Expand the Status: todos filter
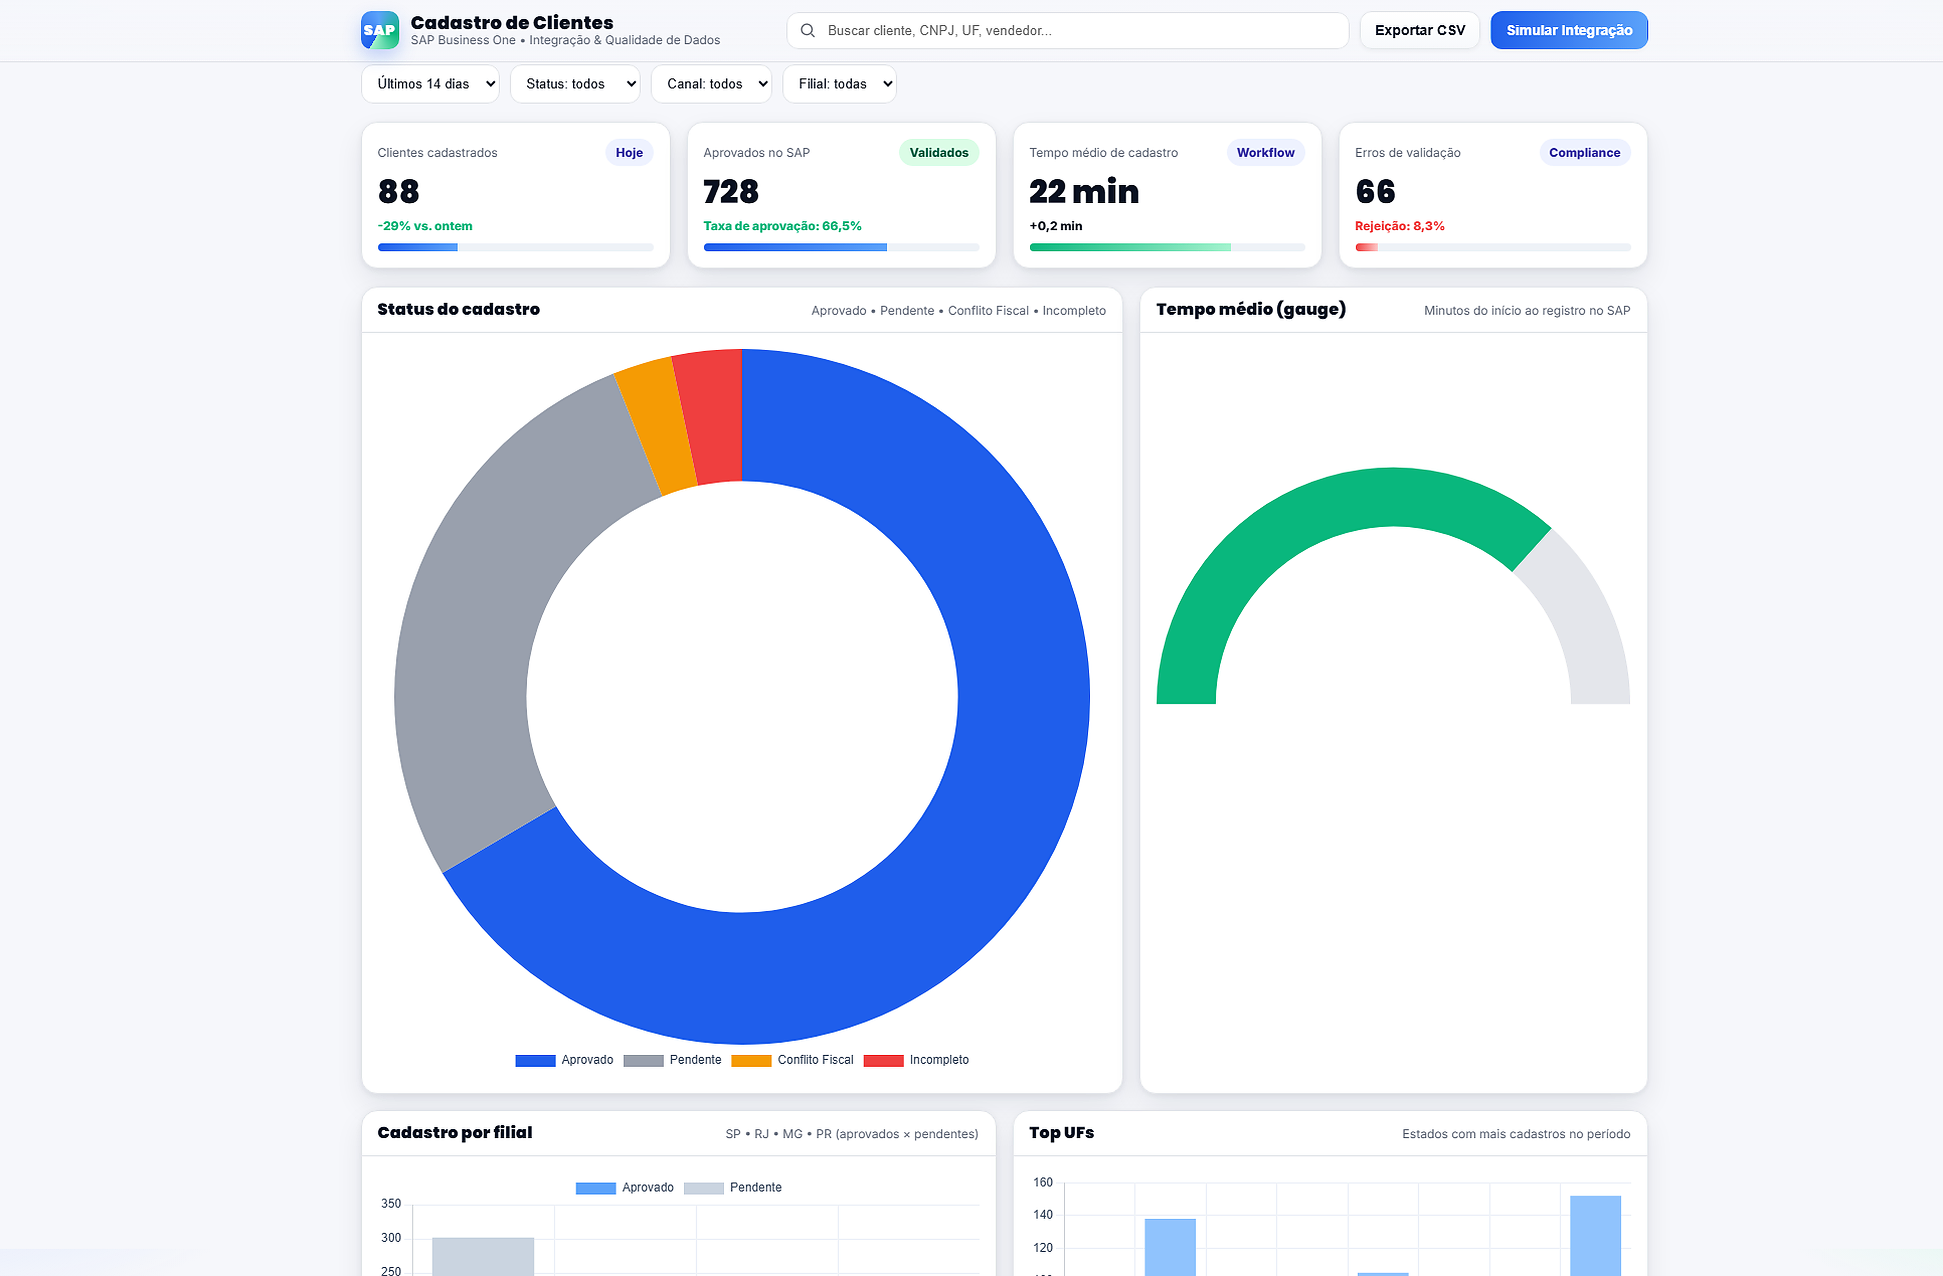This screenshot has width=1943, height=1276. click(x=575, y=84)
